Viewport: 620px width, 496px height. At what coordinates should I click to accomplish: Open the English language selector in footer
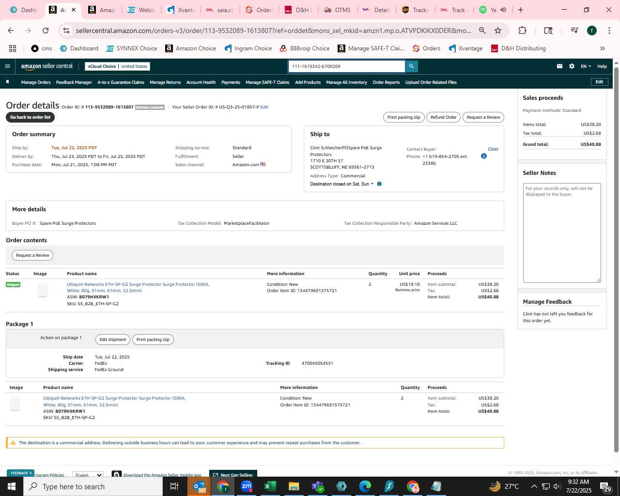88,475
